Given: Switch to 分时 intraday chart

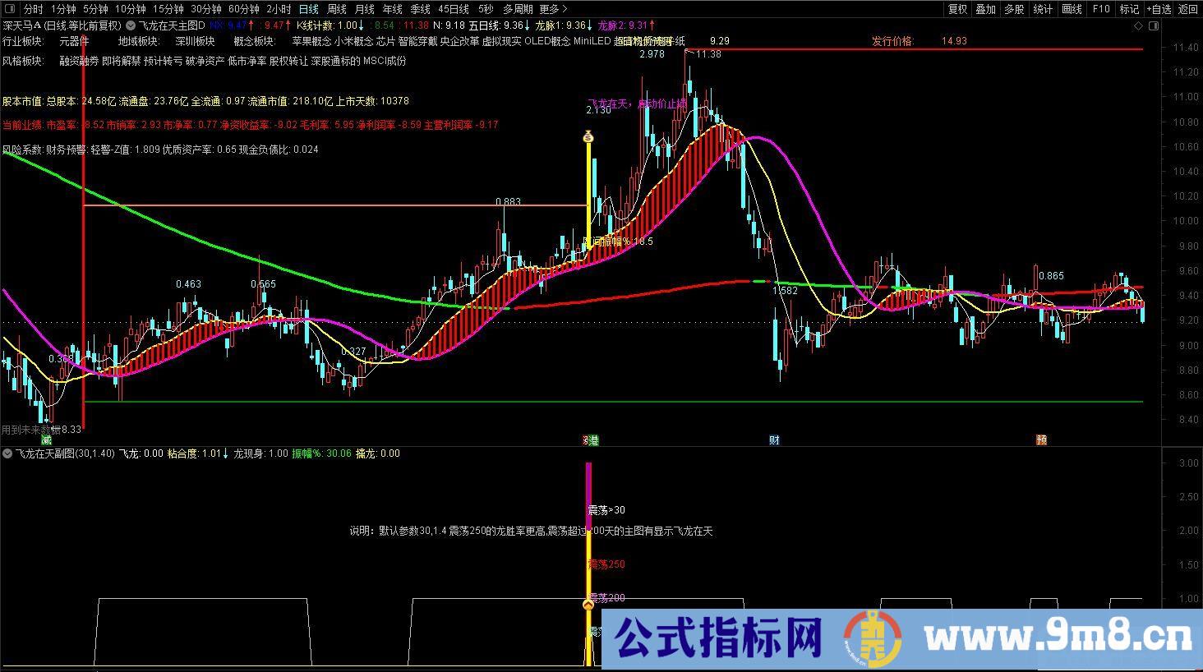Looking at the screenshot, I should pos(32,9).
